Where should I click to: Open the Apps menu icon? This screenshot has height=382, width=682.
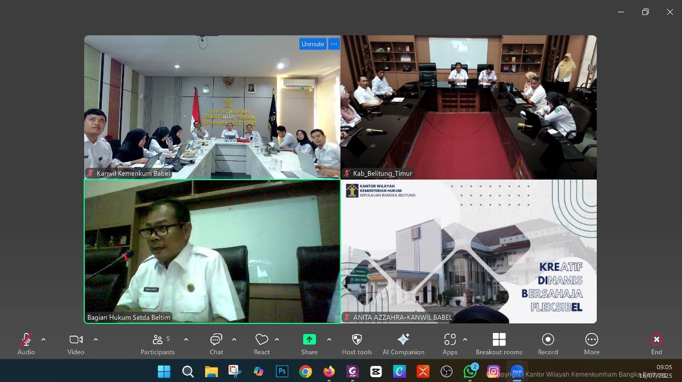(450, 340)
